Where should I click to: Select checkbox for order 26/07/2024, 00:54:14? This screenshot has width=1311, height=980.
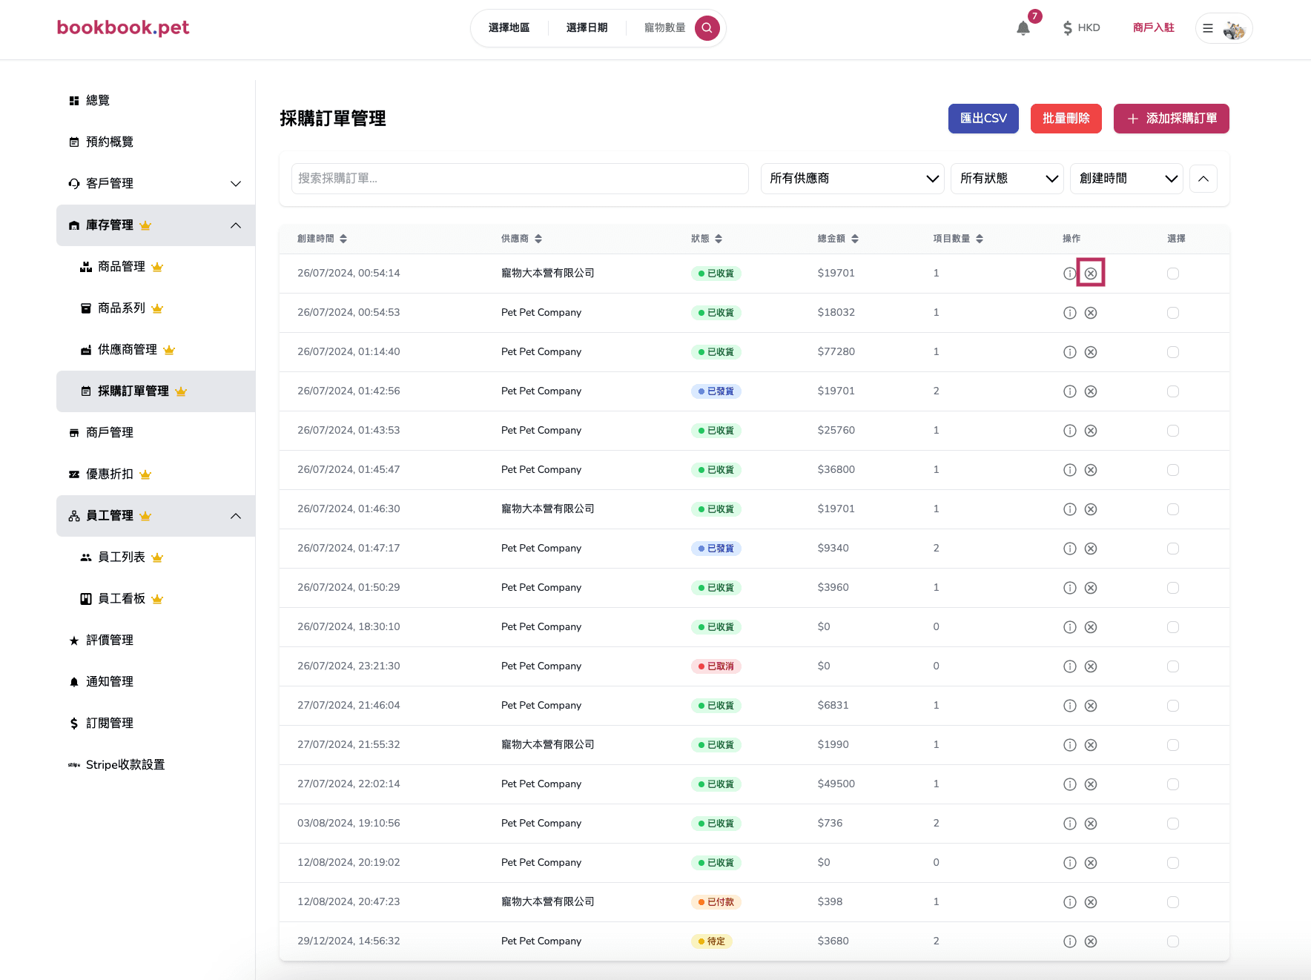pyautogui.click(x=1173, y=274)
